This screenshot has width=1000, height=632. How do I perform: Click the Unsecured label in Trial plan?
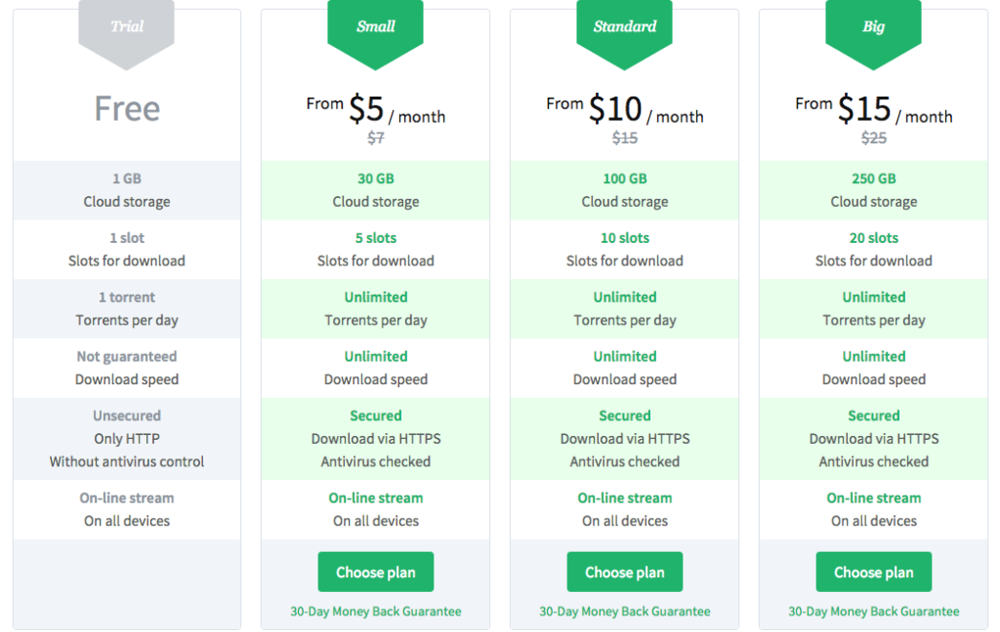pos(127,415)
